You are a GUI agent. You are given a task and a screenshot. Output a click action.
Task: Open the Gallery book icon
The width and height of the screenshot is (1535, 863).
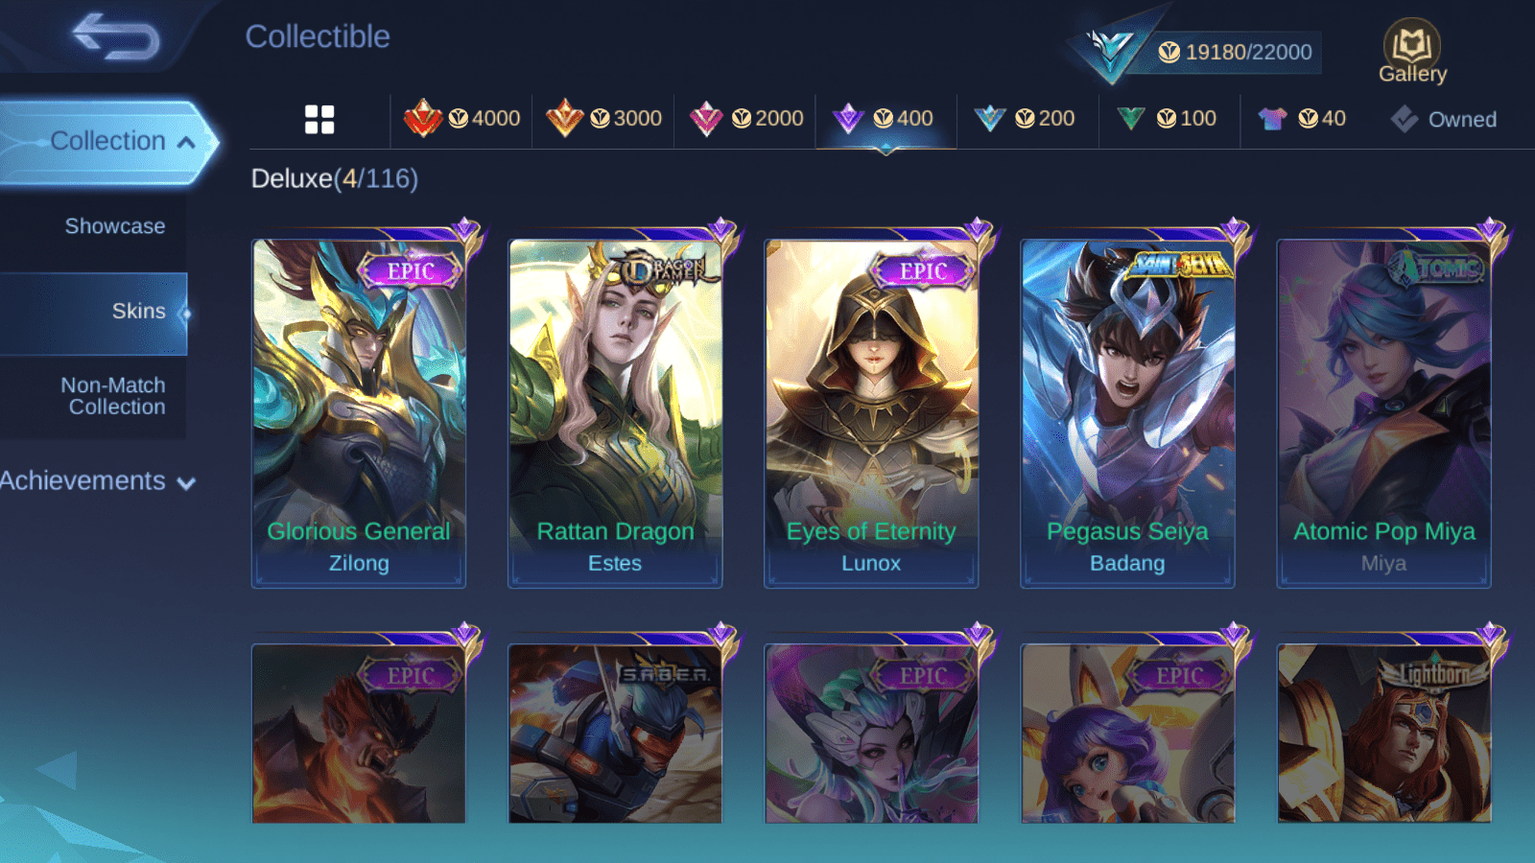point(1412,52)
